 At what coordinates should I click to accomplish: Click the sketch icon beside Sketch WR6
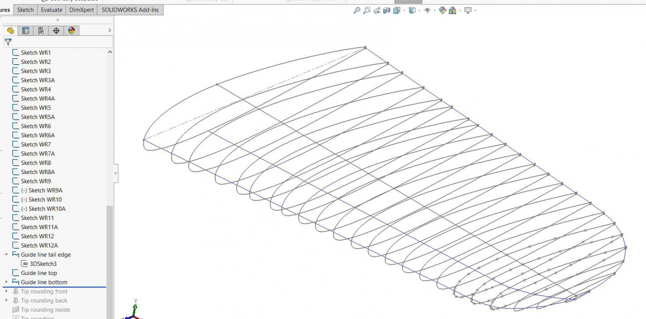tap(16, 126)
